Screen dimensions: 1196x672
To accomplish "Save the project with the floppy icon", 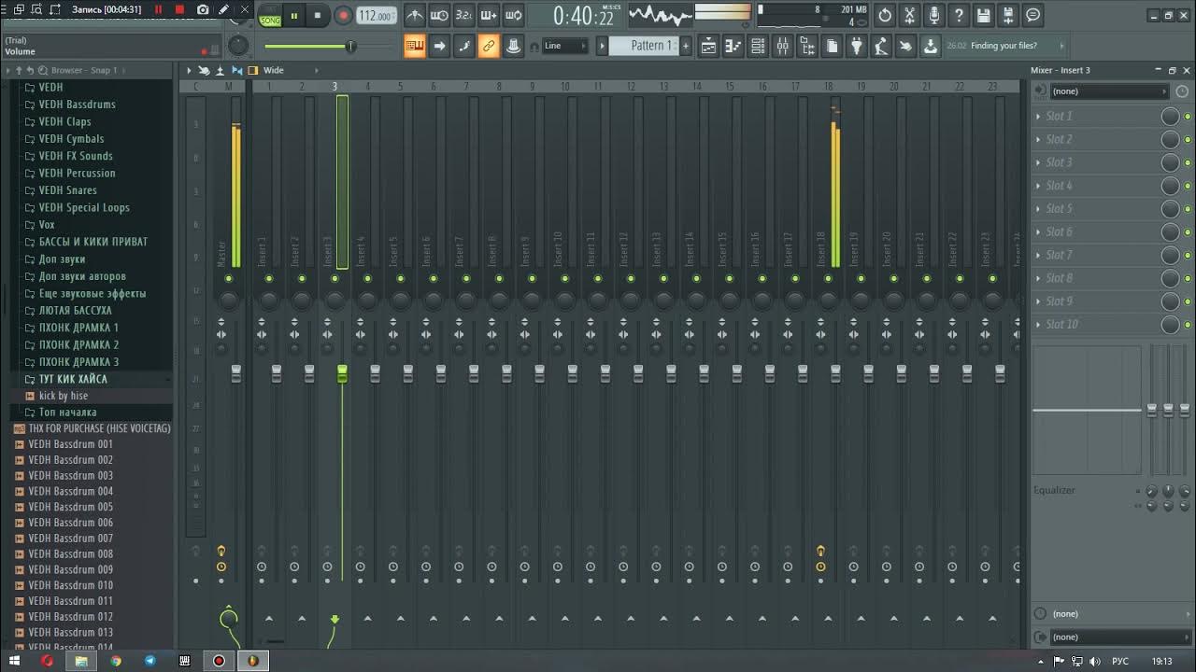I will (983, 15).
